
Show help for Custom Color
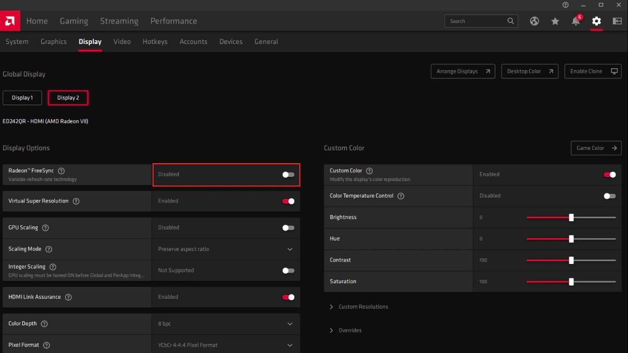(x=369, y=171)
